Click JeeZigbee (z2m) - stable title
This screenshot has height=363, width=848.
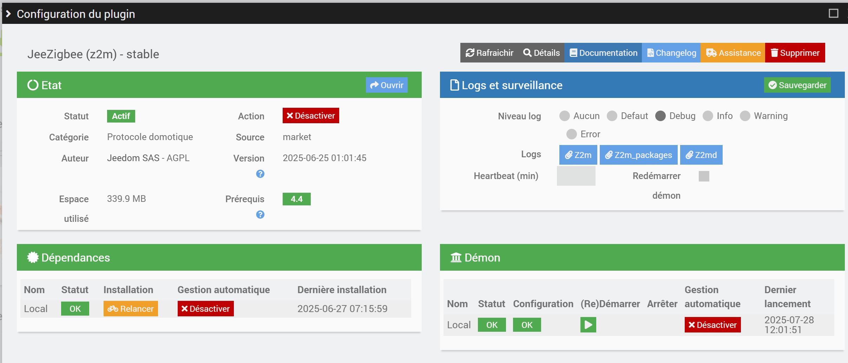(93, 54)
